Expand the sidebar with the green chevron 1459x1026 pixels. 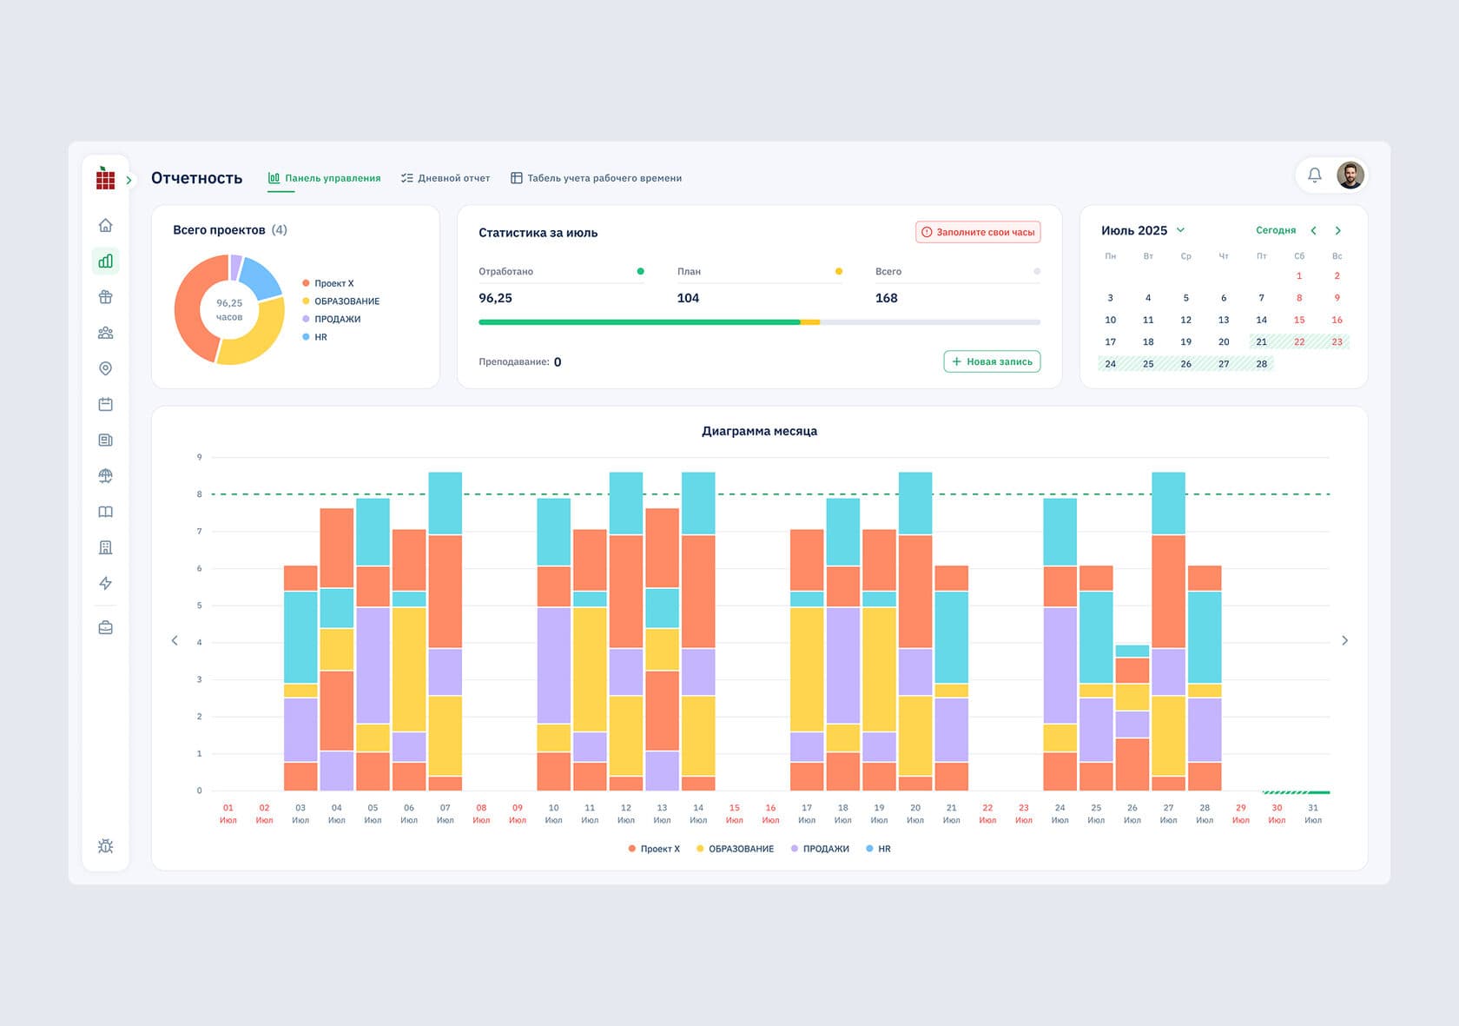click(x=129, y=180)
